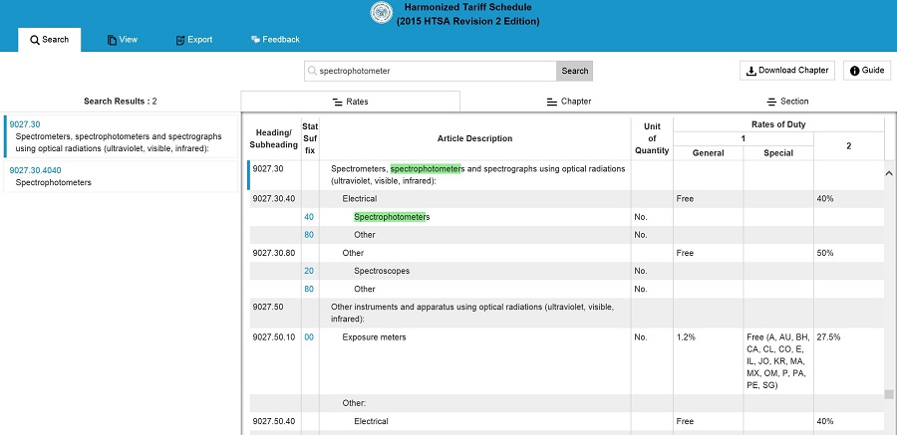Click the Harmonized Tariff Schedule title
Image resolution: width=897 pixels, height=435 pixels.
pyautogui.click(x=468, y=7)
